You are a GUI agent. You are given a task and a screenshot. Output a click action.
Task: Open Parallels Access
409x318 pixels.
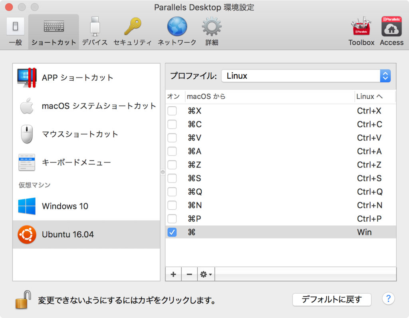[x=391, y=32]
